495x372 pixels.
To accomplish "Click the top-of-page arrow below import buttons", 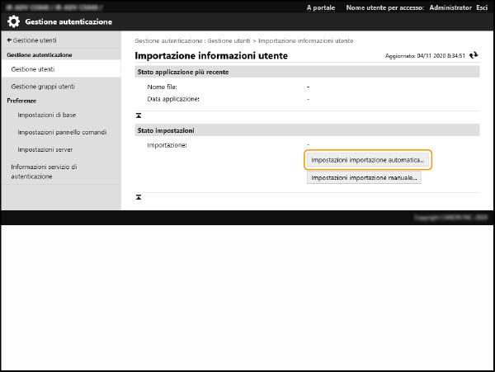I will click(139, 197).
